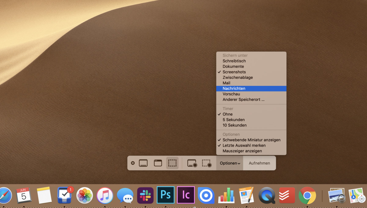The width and height of the screenshot is (367, 208).
Task: Open Anderer Speicherort … option
Action: 251,100
